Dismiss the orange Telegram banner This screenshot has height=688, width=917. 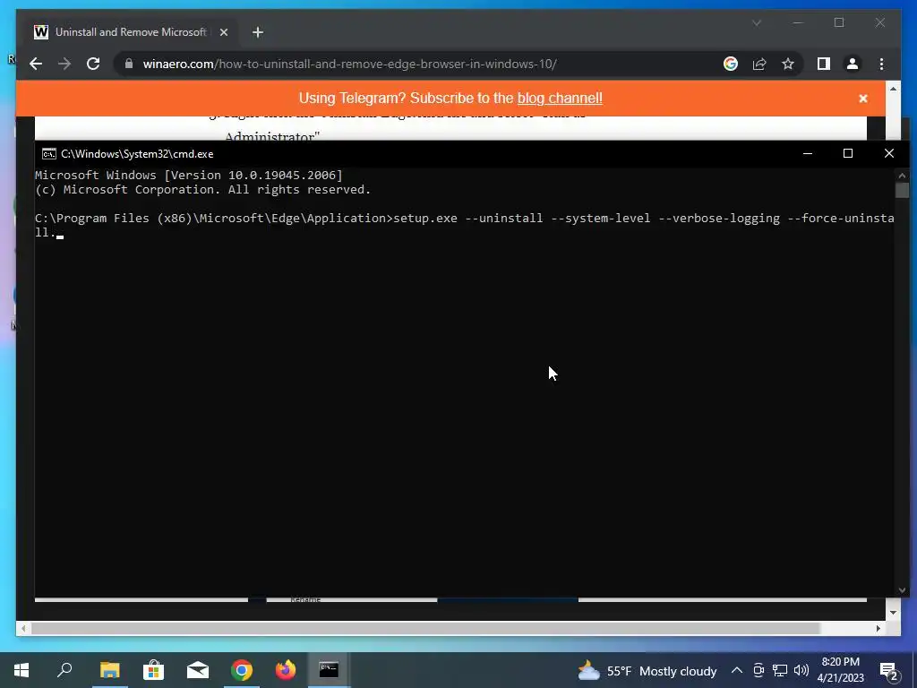[862, 99]
